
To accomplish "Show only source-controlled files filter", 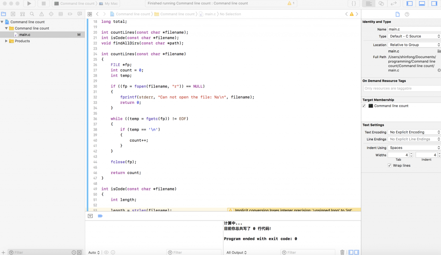I will pyautogui.click(x=79, y=252).
